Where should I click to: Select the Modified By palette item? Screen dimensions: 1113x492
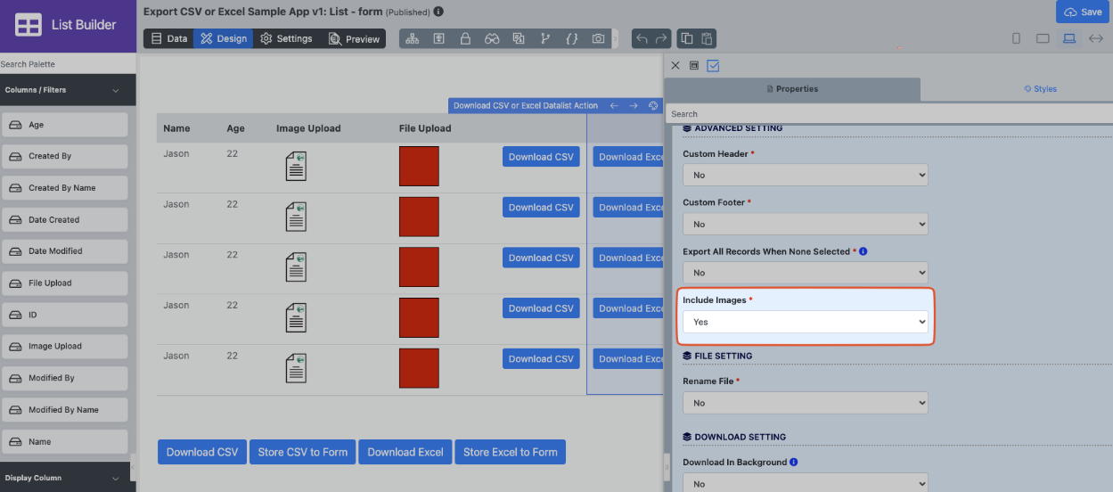tap(65, 378)
